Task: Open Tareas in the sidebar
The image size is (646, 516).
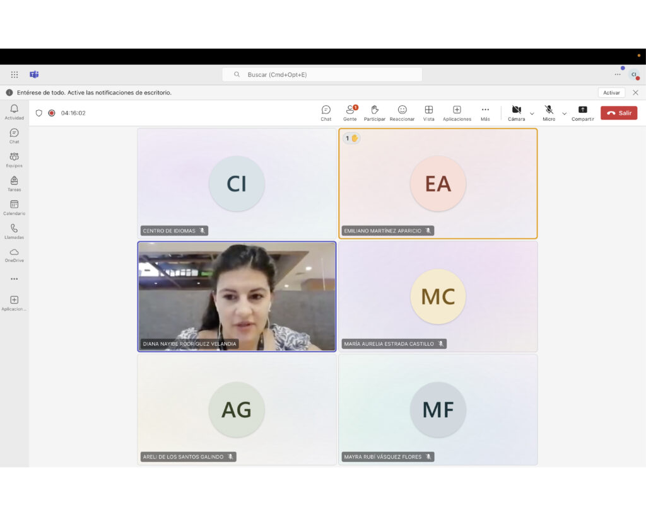Action: point(15,183)
